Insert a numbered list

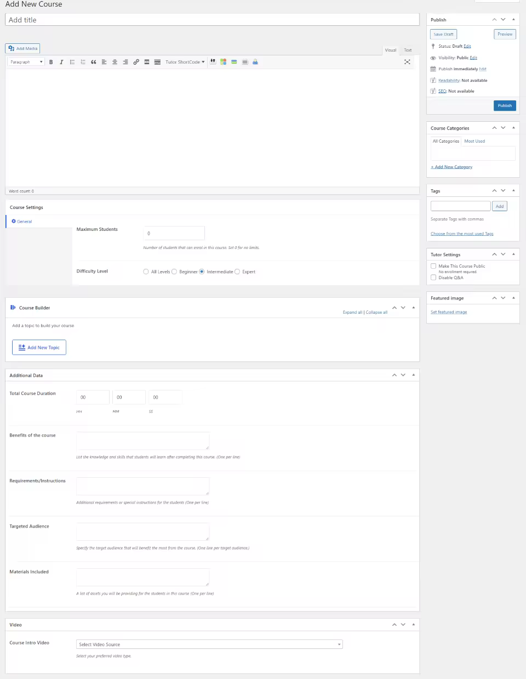tap(83, 62)
